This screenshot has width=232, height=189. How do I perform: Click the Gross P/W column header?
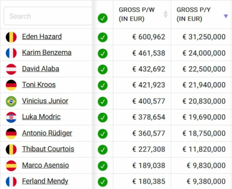[x=137, y=14]
